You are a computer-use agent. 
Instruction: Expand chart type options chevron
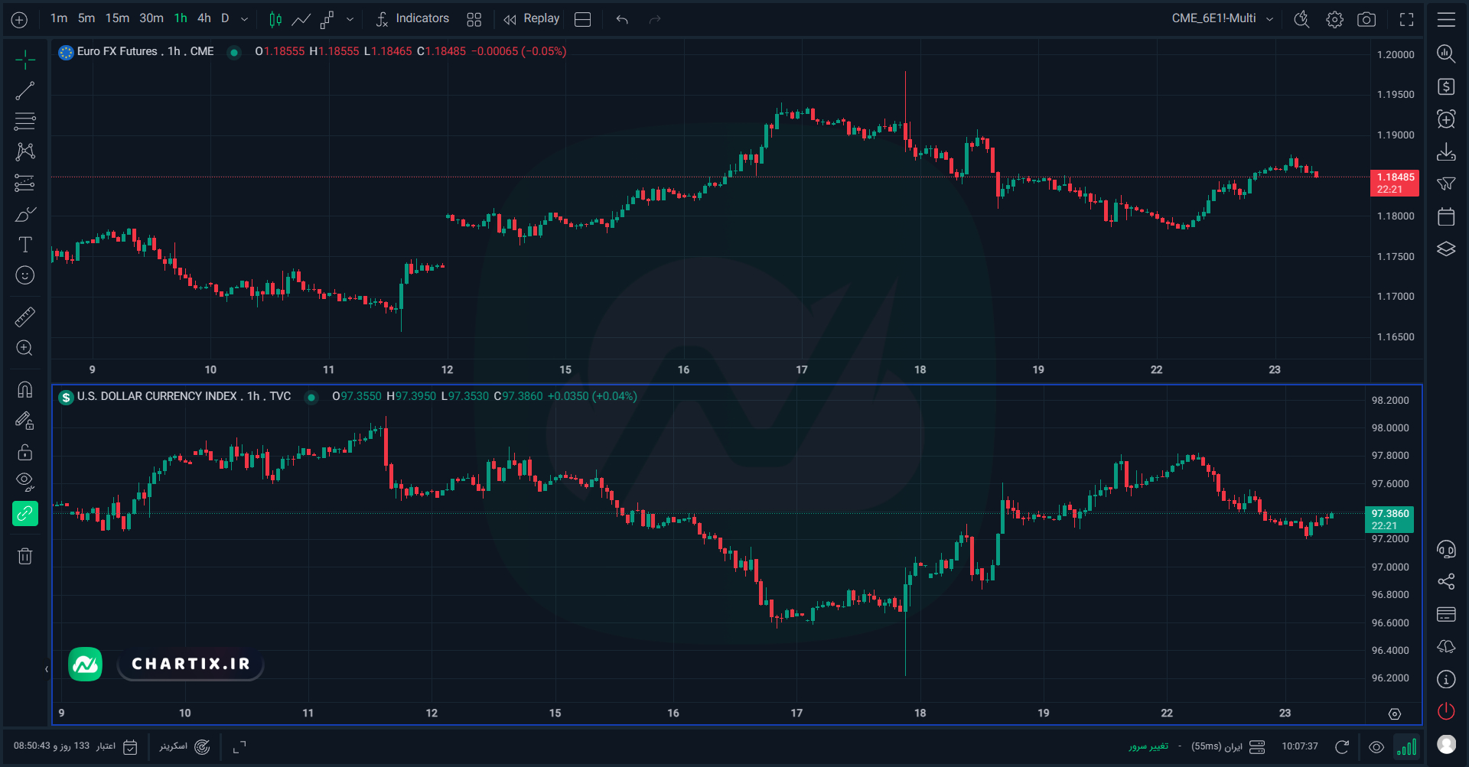click(350, 19)
